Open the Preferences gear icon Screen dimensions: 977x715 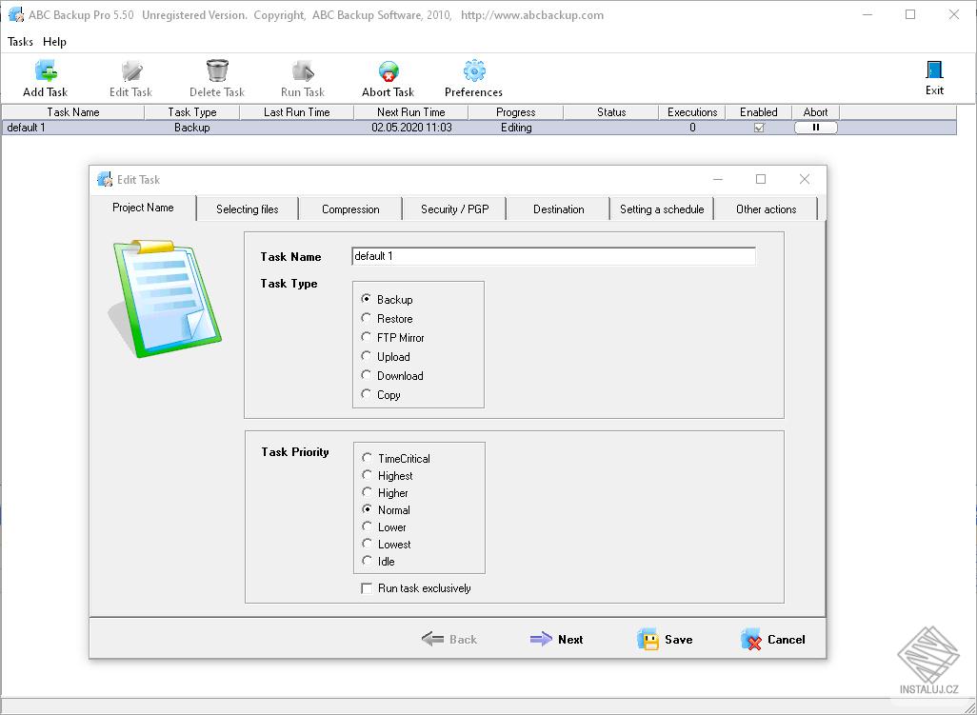click(473, 70)
